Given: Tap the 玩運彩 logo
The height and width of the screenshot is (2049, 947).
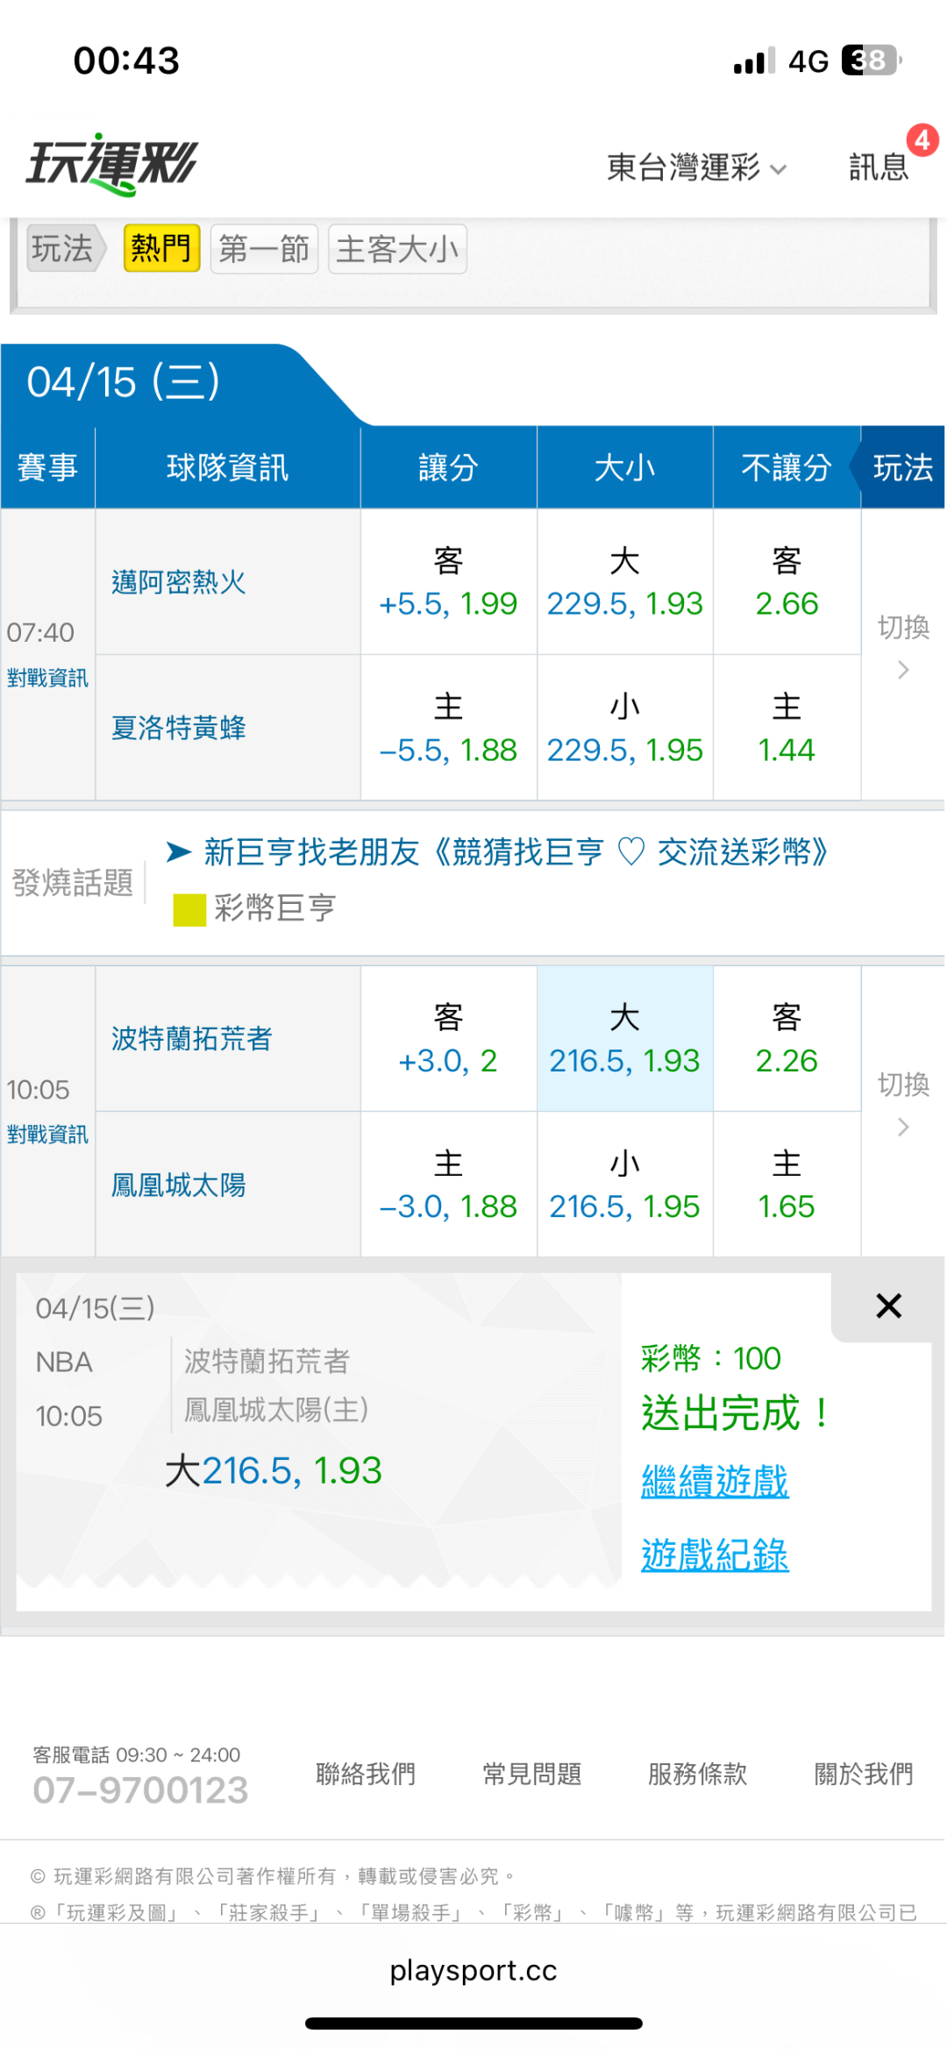Looking at the screenshot, I should pyautogui.click(x=112, y=164).
